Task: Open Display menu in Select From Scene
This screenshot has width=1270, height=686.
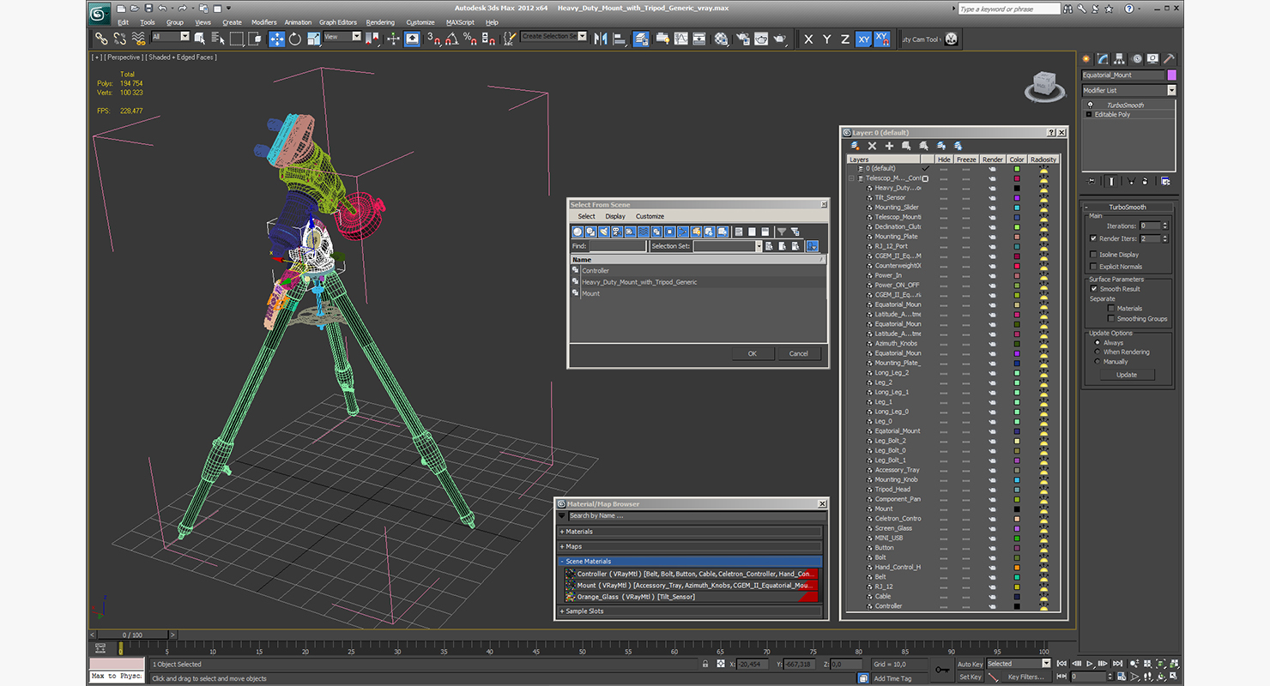Action: coord(615,216)
